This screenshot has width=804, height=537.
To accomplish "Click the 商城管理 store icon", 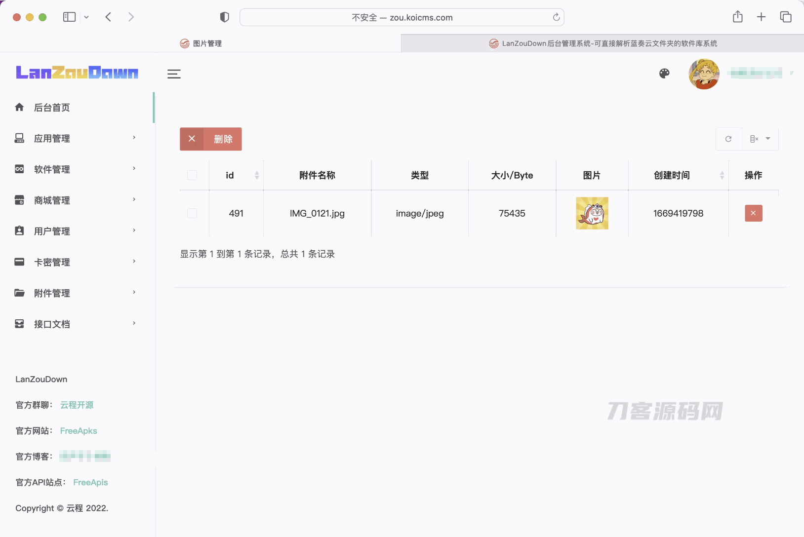I will [19, 200].
